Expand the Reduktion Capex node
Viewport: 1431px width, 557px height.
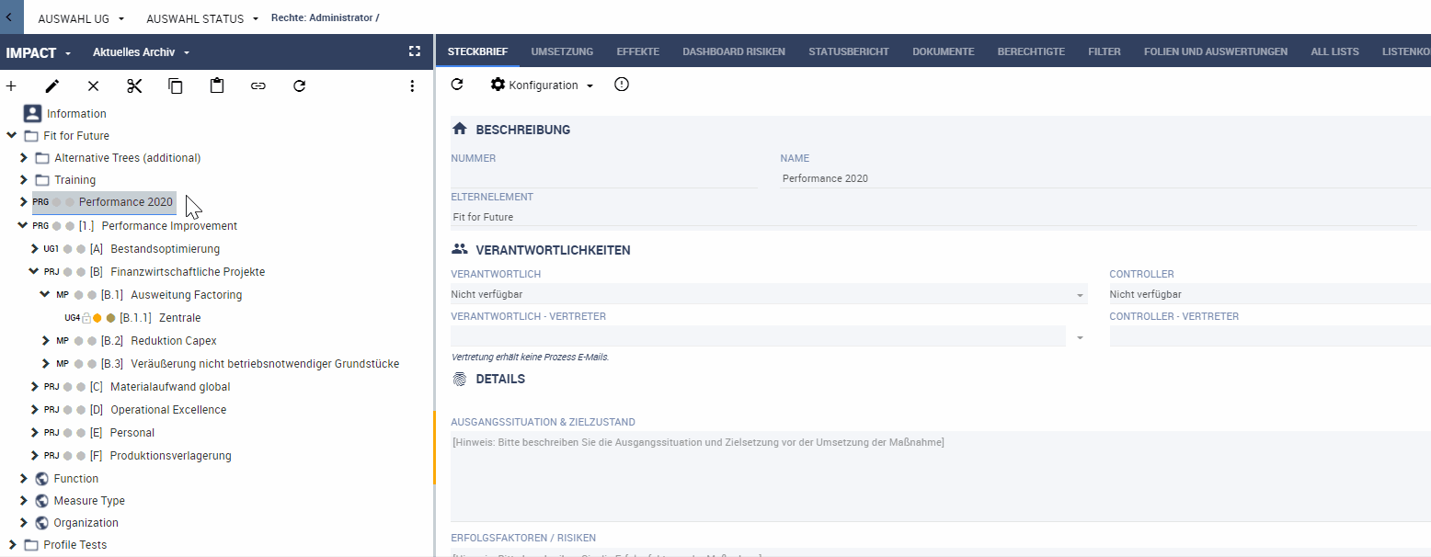[46, 341]
